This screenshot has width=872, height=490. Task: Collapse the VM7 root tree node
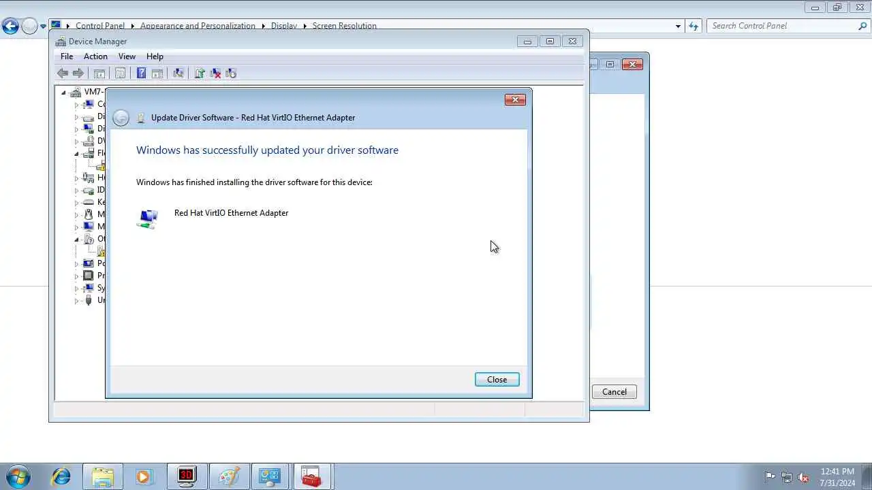click(64, 93)
